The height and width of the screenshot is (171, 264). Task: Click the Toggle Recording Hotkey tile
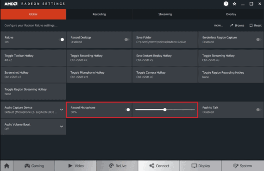pos(99,58)
